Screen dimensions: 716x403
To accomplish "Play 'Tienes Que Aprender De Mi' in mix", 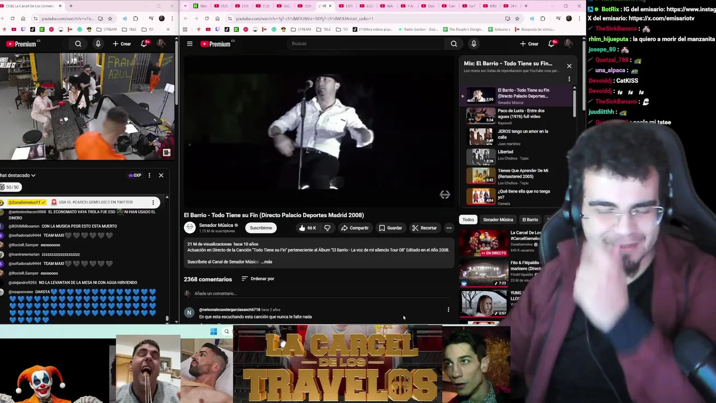I will click(x=516, y=177).
